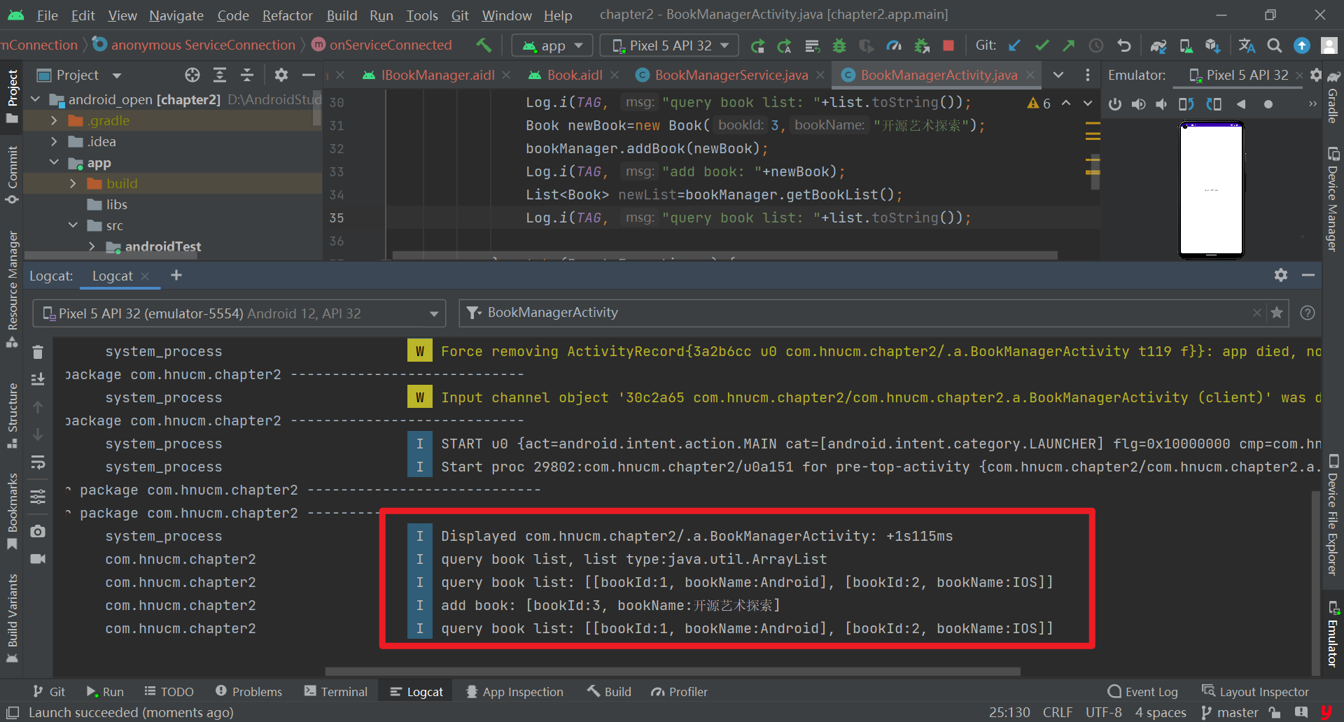The height and width of the screenshot is (722, 1344).
Task: Open the Pixel 5 API 32 device dropdown
Action: click(671, 45)
